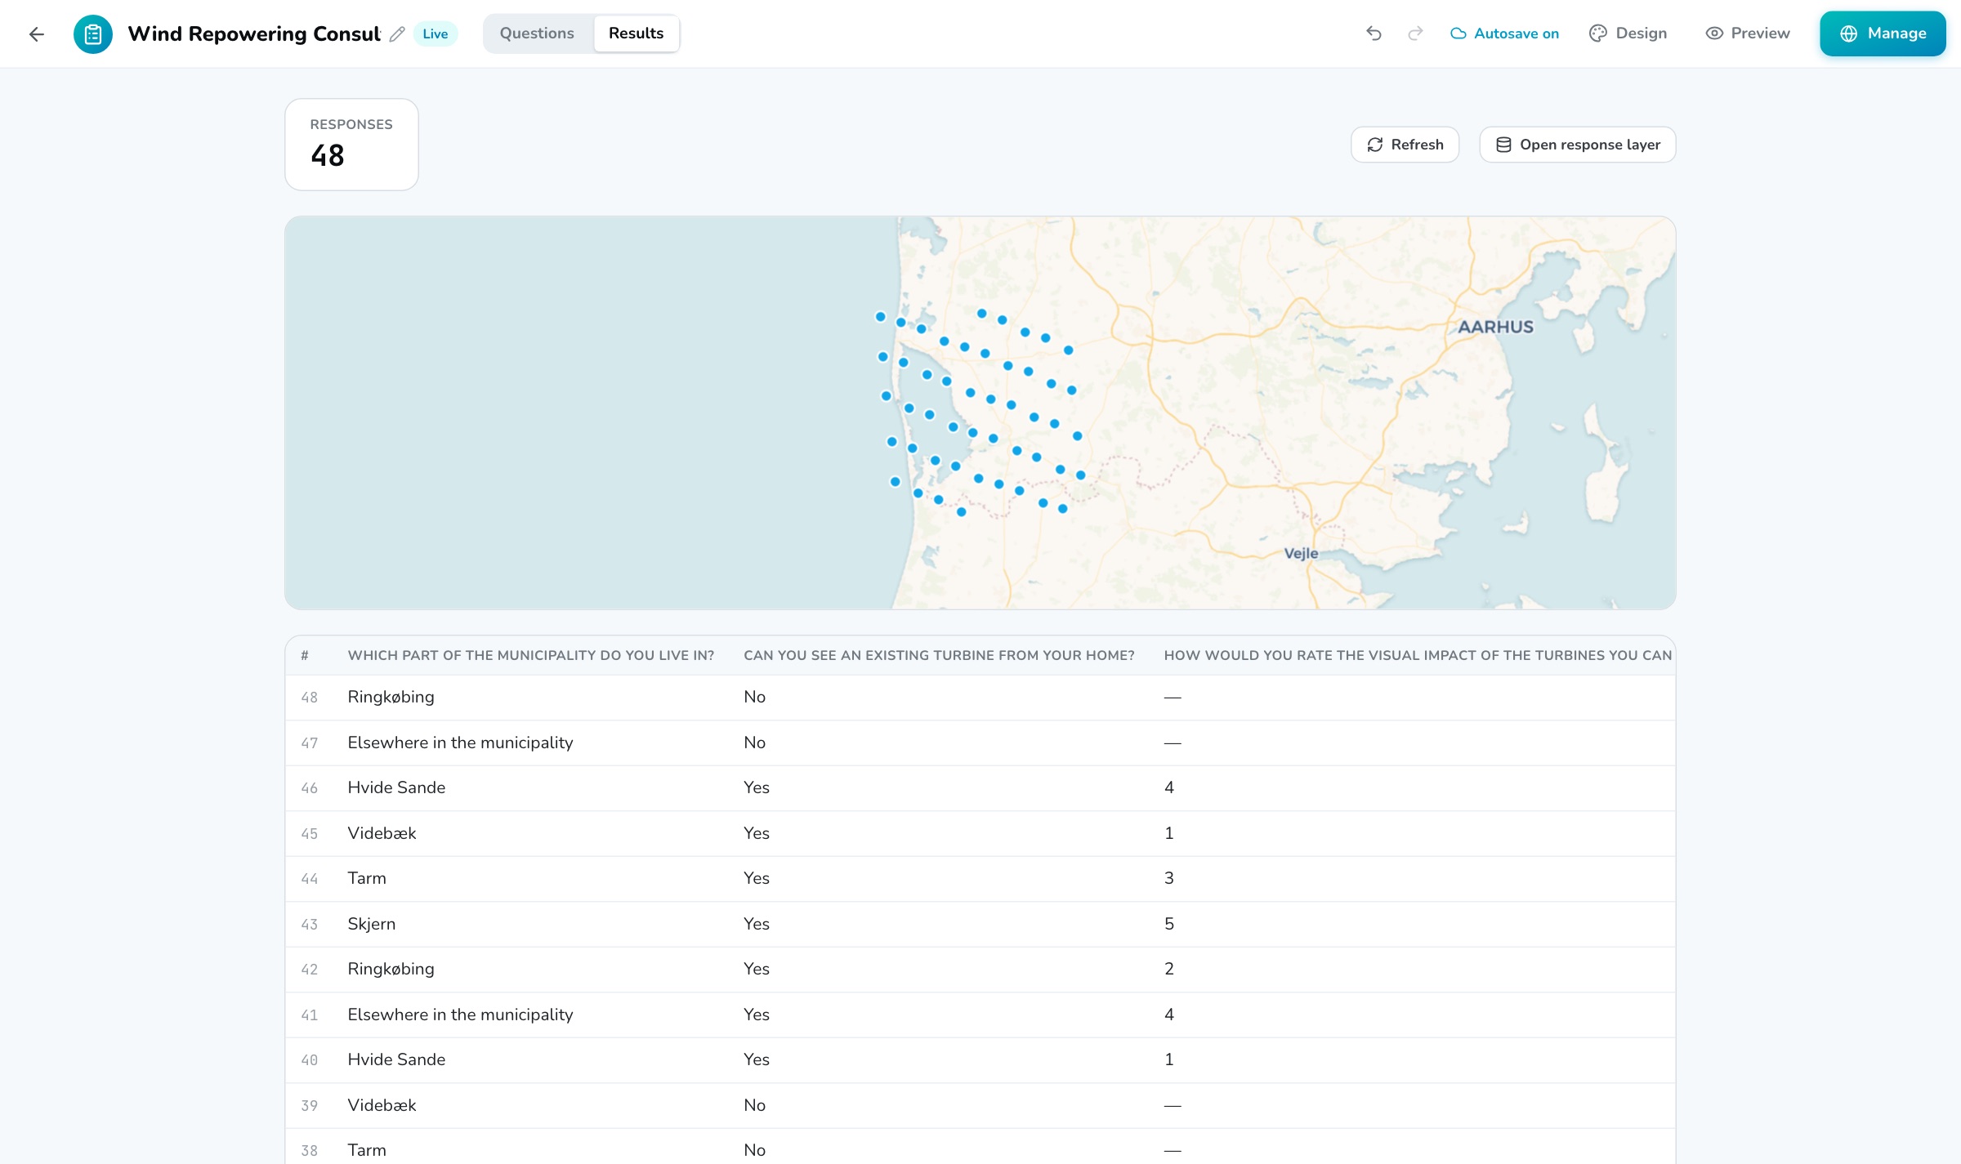The image size is (1961, 1164).
Task: Refresh the responses
Action: click(1405, 145)
